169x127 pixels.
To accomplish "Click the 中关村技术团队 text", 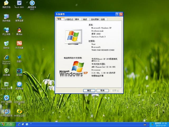I will 98,64.
